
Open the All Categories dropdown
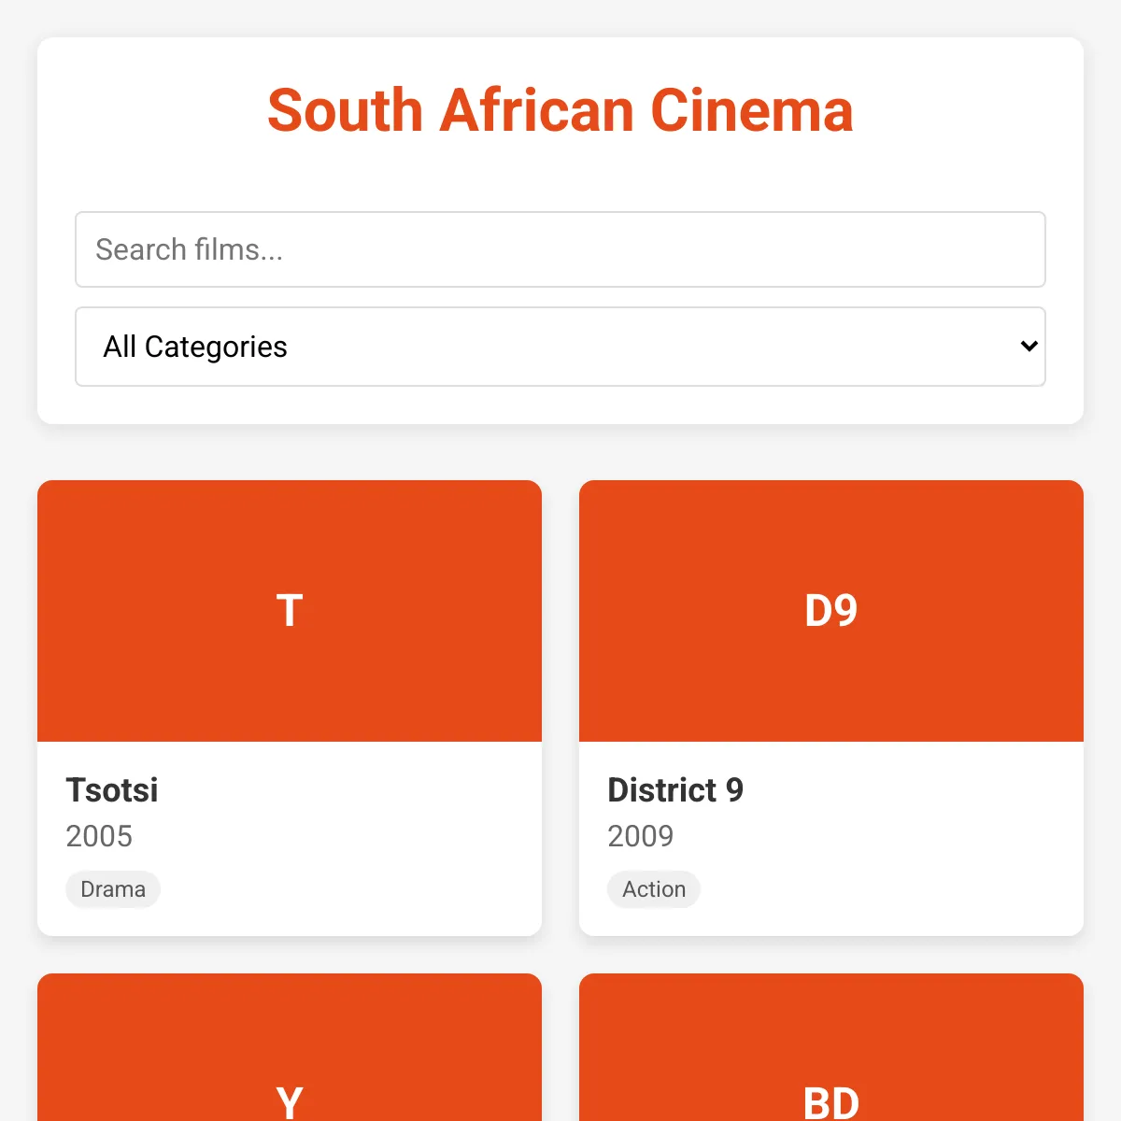click(x=560, y=347)
